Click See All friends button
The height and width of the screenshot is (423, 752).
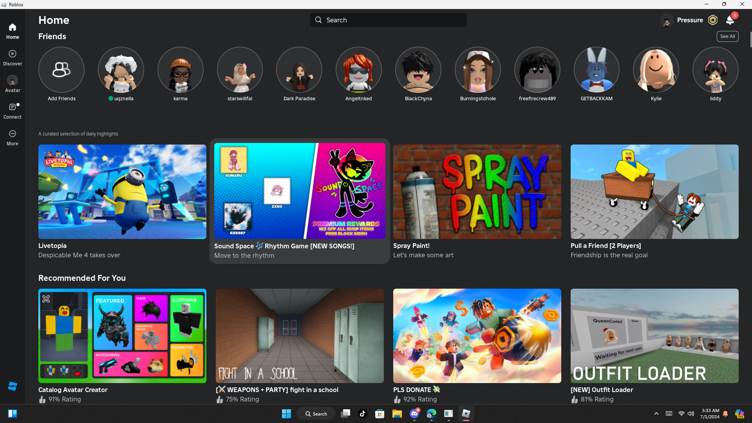point(728,36)
